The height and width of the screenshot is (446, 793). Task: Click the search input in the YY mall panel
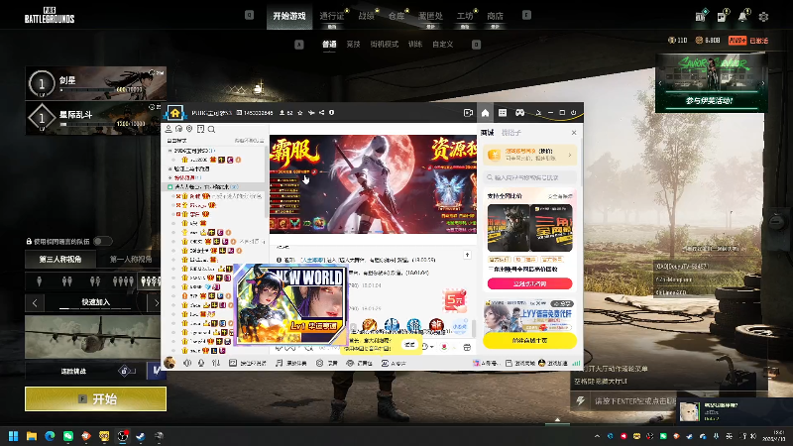coord(529,177)
